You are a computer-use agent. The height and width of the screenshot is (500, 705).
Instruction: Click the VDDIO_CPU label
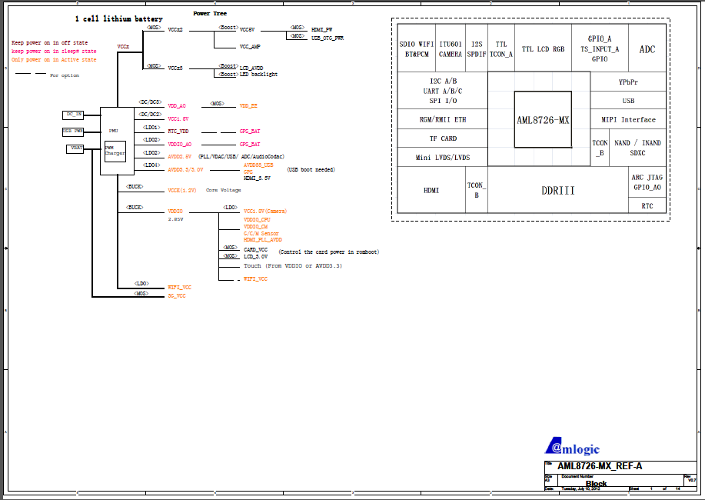[x=257, y=220]
